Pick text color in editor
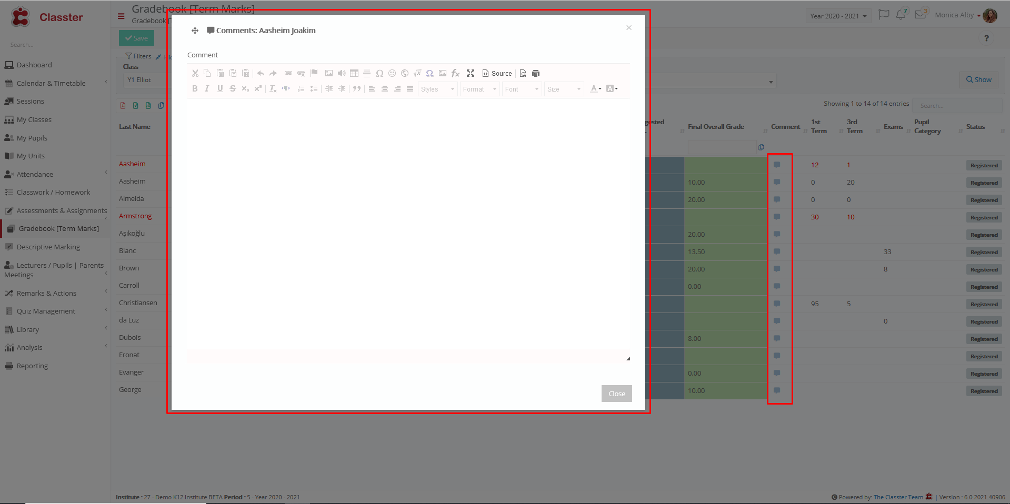 pyautogui.click(x=595, y=89)
